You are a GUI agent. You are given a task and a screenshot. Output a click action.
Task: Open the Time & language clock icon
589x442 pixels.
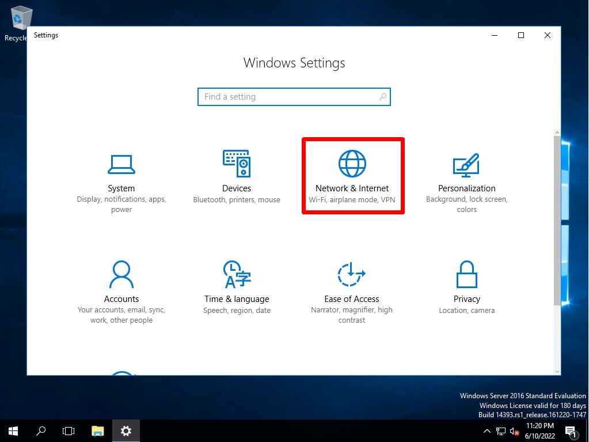(237, 274)
